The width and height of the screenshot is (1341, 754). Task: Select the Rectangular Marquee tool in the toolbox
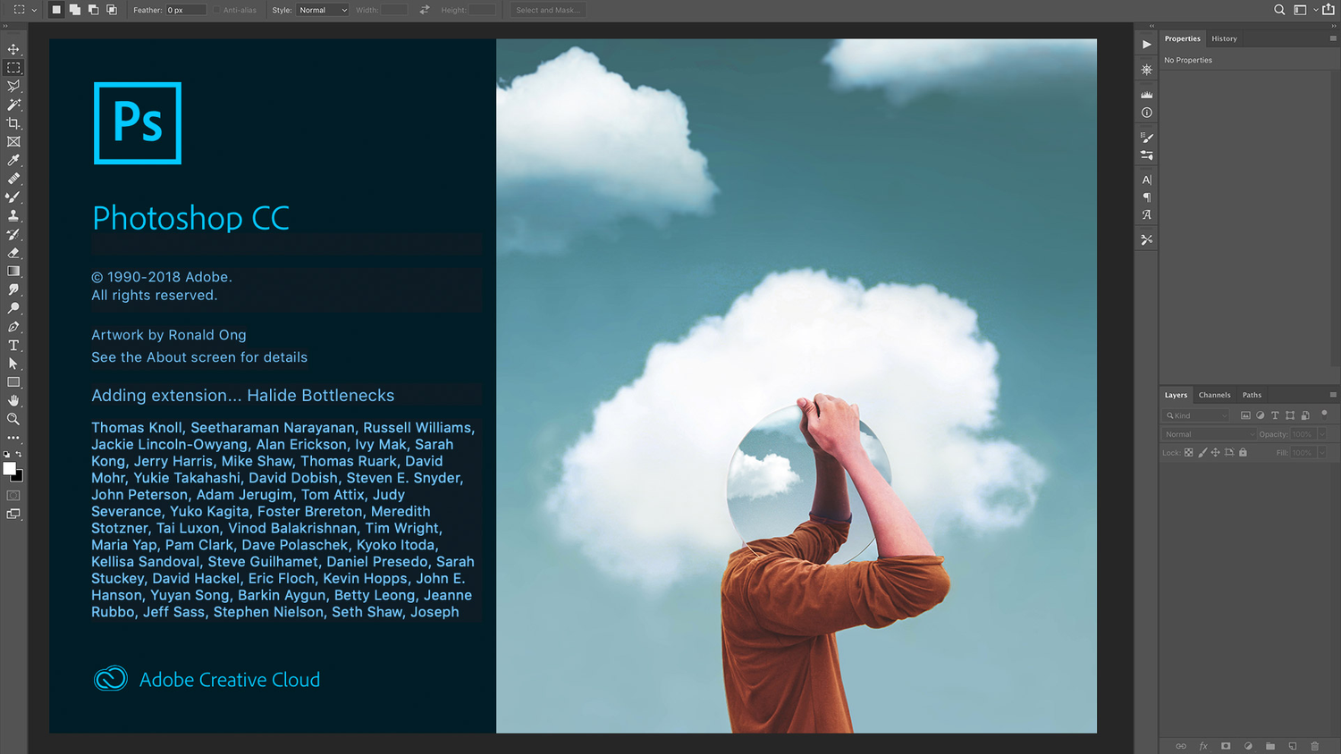(x=13, y=68)
